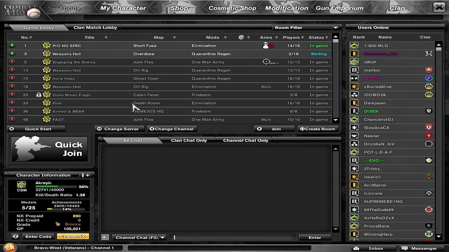Click the Enter Code button
The height and width of the screenshot is (252, 449).
[38, 237]
